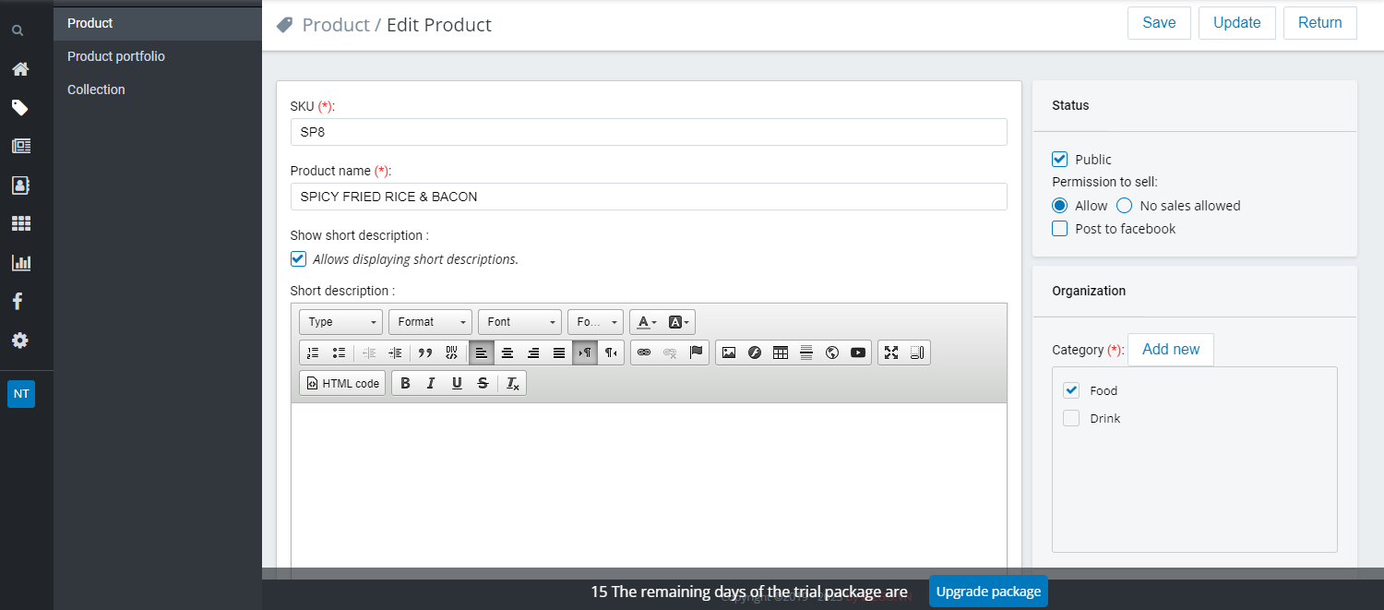Check the Drink category
1384x610 pixels.
[1071, 418]
